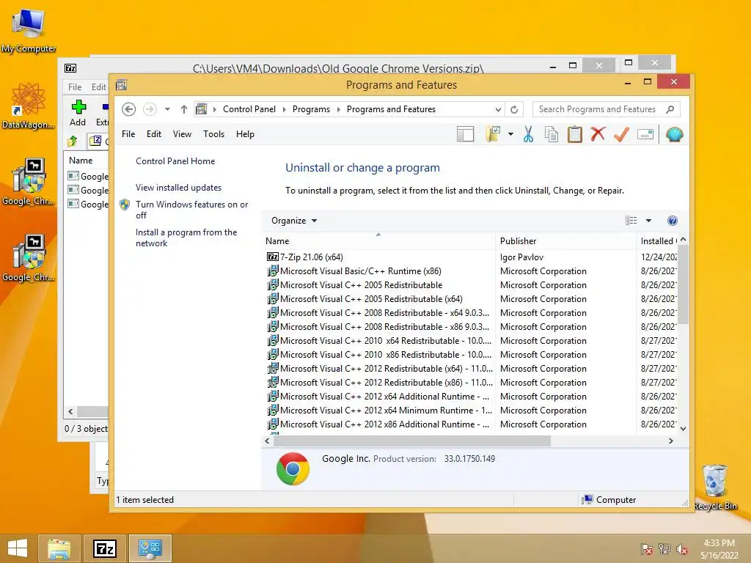Viewport: 751px width, 563px height.
Task: Click the Copy toolbar icon
Action: click(x=552, y=135)
